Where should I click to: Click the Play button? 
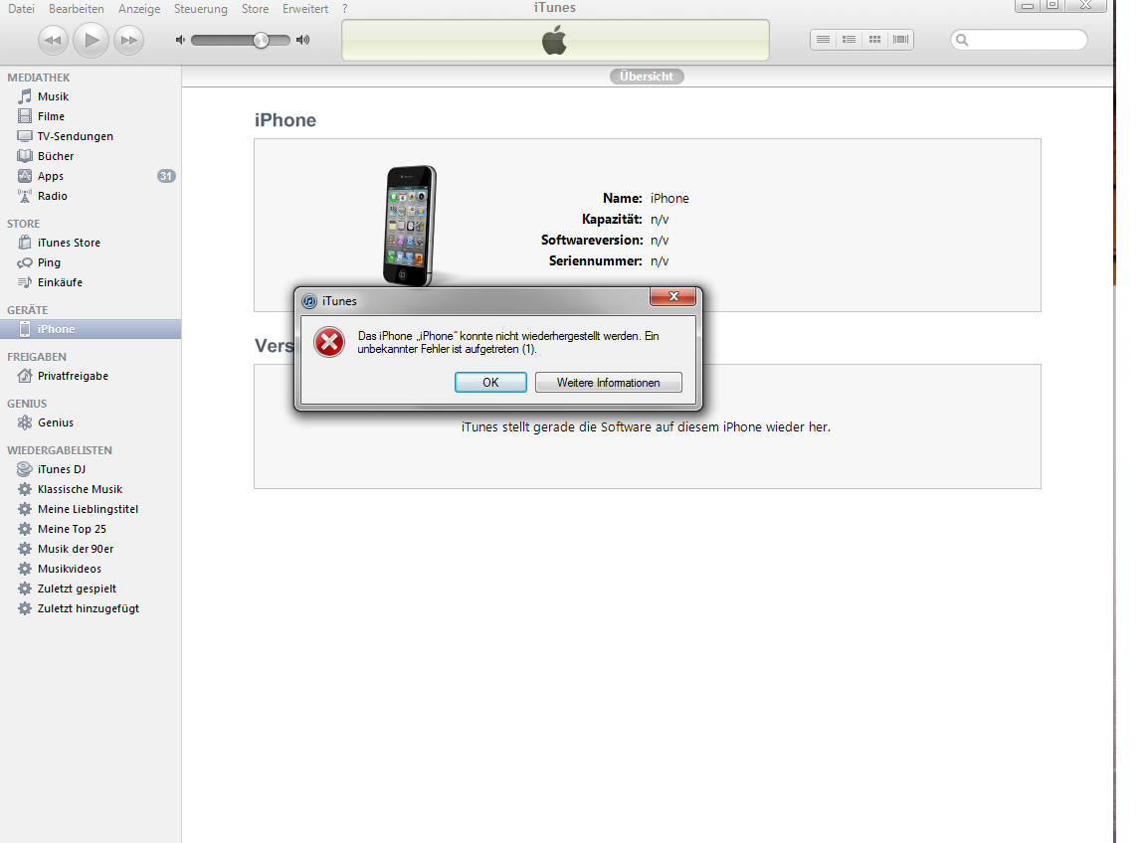click(x=92, y=40)
